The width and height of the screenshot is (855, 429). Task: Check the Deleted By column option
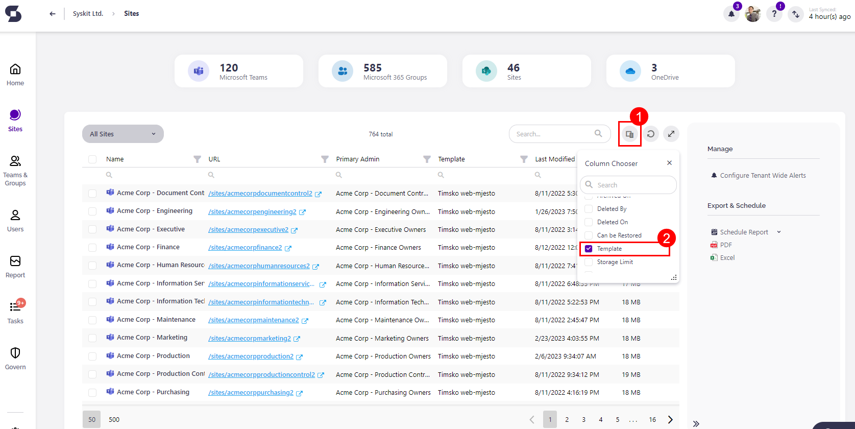click(589, 209)
